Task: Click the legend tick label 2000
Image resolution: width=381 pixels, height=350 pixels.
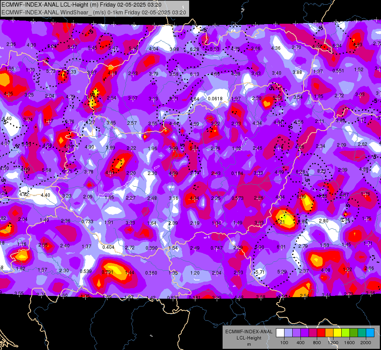Action: (x=366, y=343)
